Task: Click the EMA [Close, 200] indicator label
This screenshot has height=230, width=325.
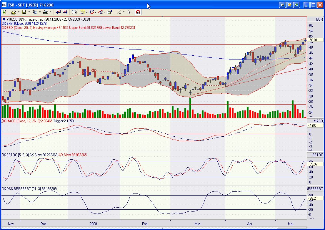Action: (24, 24)
